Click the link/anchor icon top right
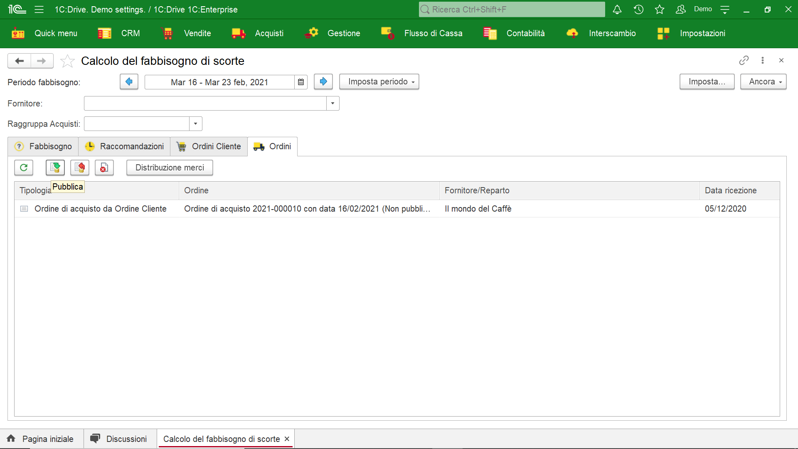The width and height of the screenshot is (798, 449). pyautogui.click(x=744, y=61)
